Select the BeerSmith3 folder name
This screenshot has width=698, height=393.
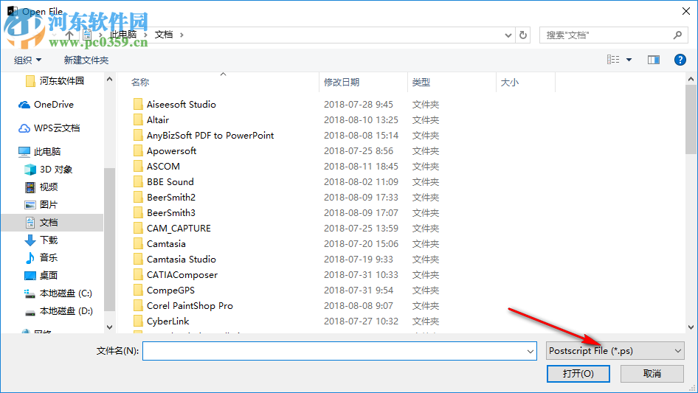click(171, 213)
